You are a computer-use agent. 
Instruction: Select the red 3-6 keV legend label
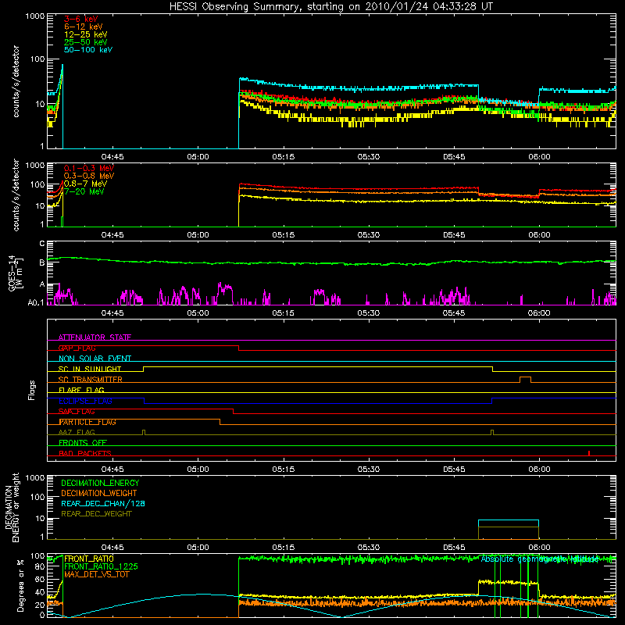[80, 19]
